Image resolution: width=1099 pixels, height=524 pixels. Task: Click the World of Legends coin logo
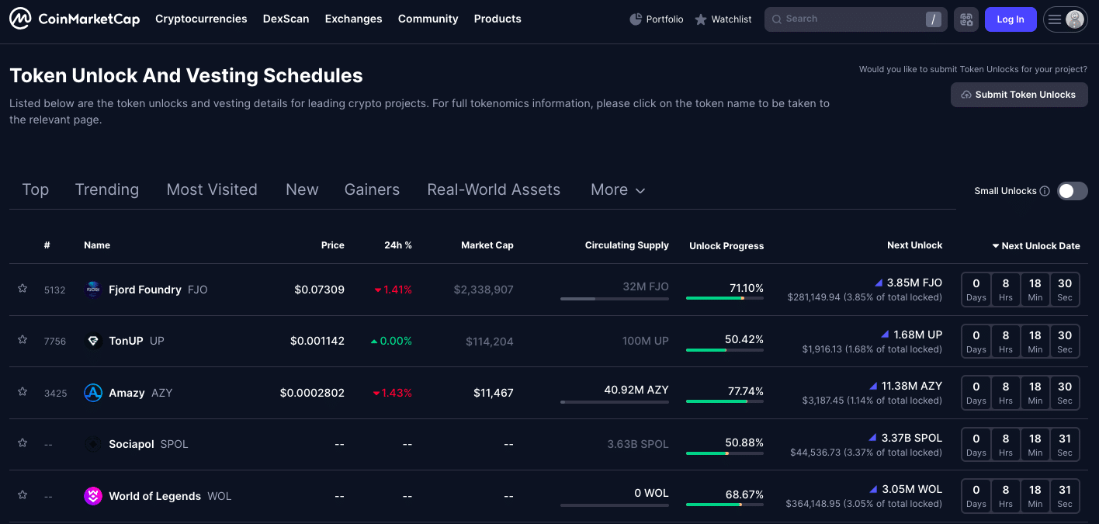93,496
